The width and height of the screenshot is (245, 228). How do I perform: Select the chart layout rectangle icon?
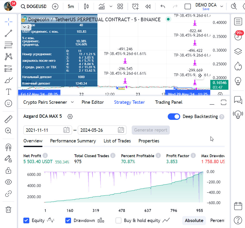coord(188,6)
